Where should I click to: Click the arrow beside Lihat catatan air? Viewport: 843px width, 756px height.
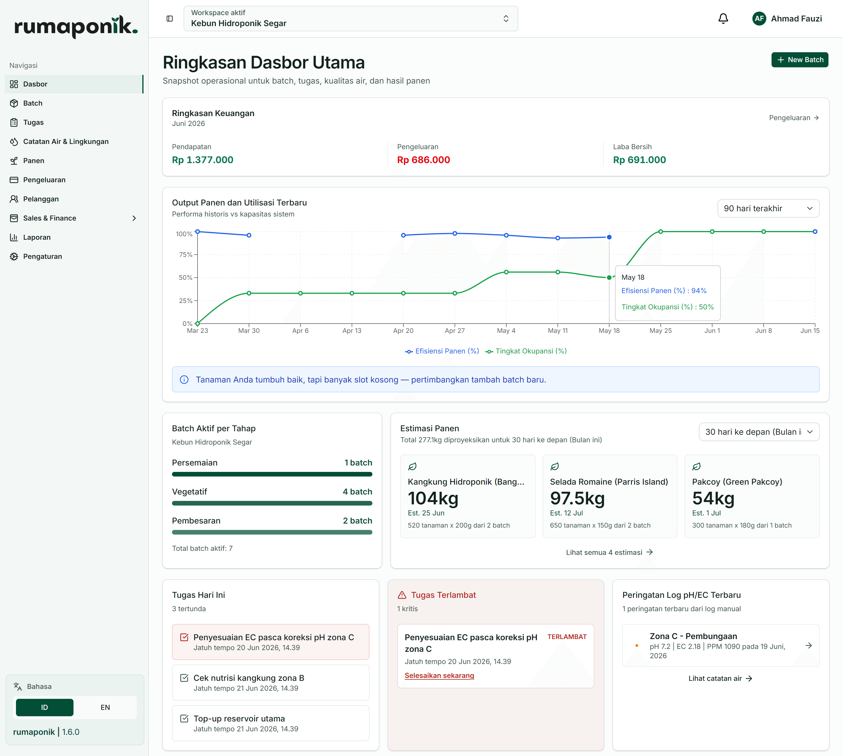coord(749,678)
